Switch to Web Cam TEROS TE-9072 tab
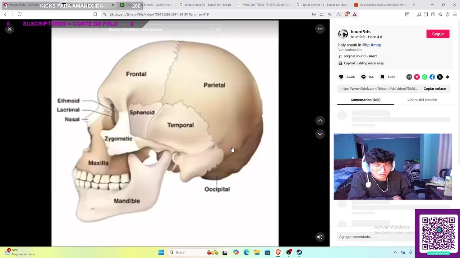Screen dimensions: 460x258 click(263, 5)
